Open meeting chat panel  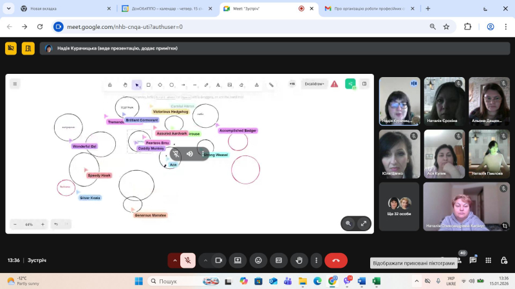[473, 260]
